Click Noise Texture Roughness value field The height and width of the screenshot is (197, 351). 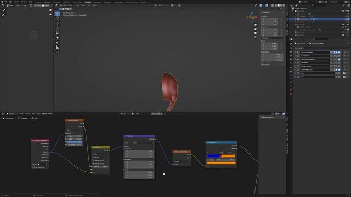pyautogui.click(x=75, y=142)
